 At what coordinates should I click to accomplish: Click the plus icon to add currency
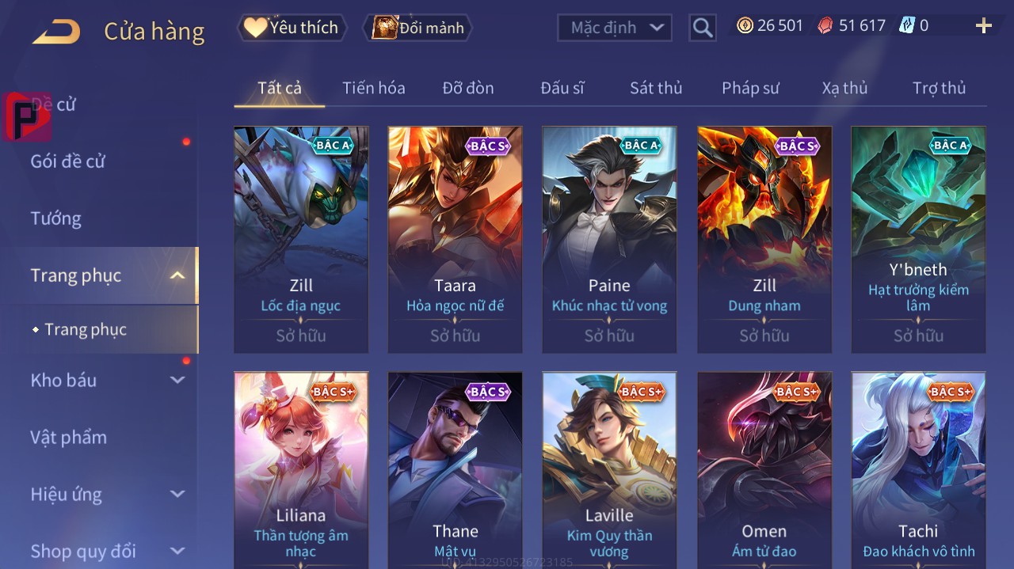[984, 26]
